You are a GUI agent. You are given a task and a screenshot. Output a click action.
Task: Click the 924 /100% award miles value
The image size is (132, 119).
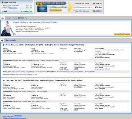point(78,87)
